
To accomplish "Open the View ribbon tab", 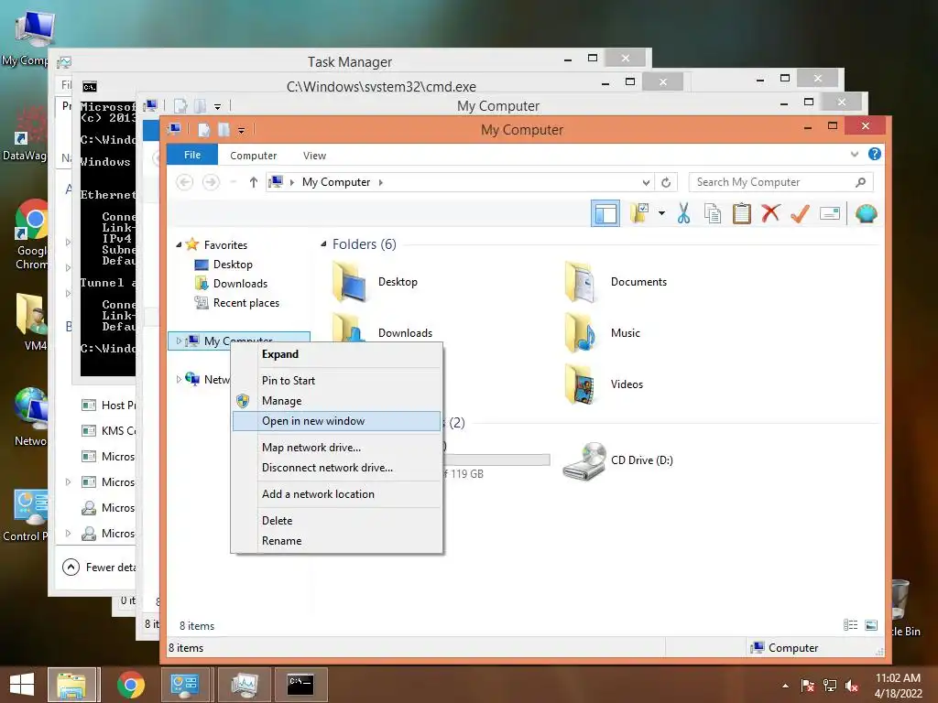I will click(314, 156).
